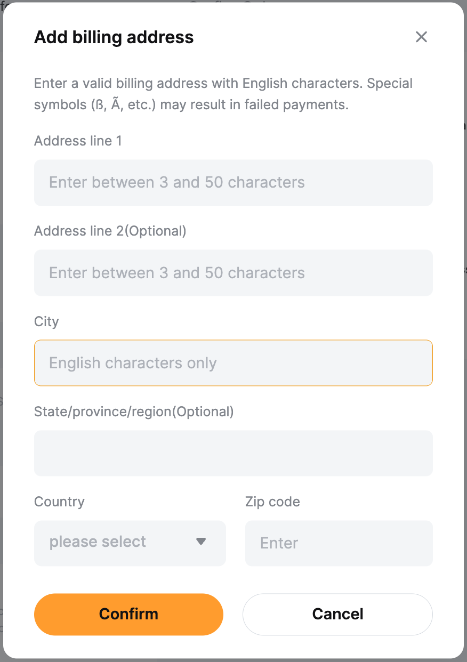The width and height of the screenshot is (467, 662).
Task: Cancel adding the billing address
Action: [337, 614]
